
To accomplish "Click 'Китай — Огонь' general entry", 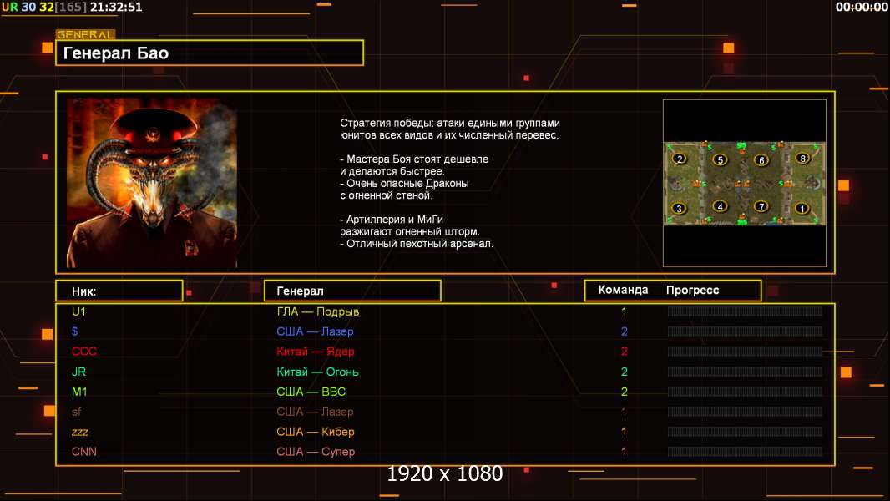I will coord(317,372).
